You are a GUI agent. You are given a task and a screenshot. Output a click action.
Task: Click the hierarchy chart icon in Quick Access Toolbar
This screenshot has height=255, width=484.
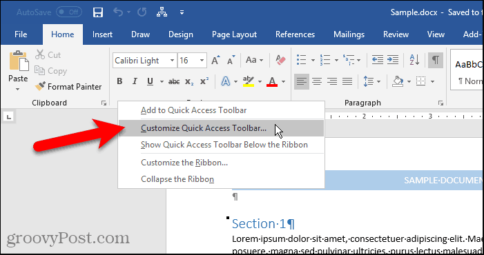click(162, 12)
